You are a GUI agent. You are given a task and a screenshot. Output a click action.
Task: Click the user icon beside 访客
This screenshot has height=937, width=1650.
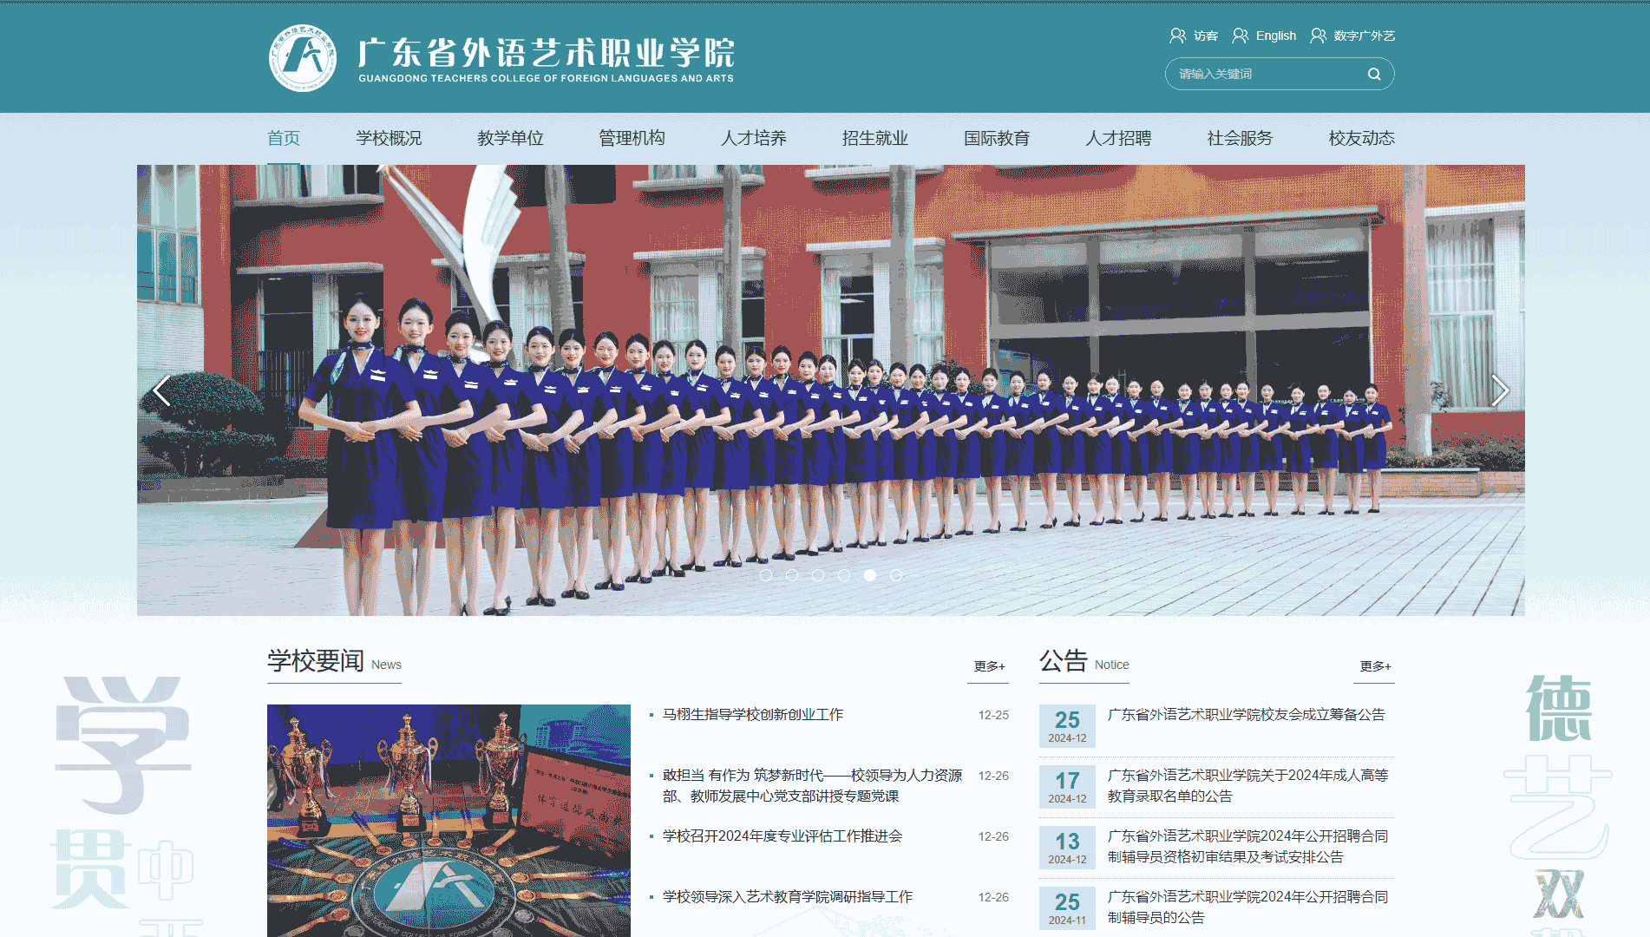[x=1177, y=36]
